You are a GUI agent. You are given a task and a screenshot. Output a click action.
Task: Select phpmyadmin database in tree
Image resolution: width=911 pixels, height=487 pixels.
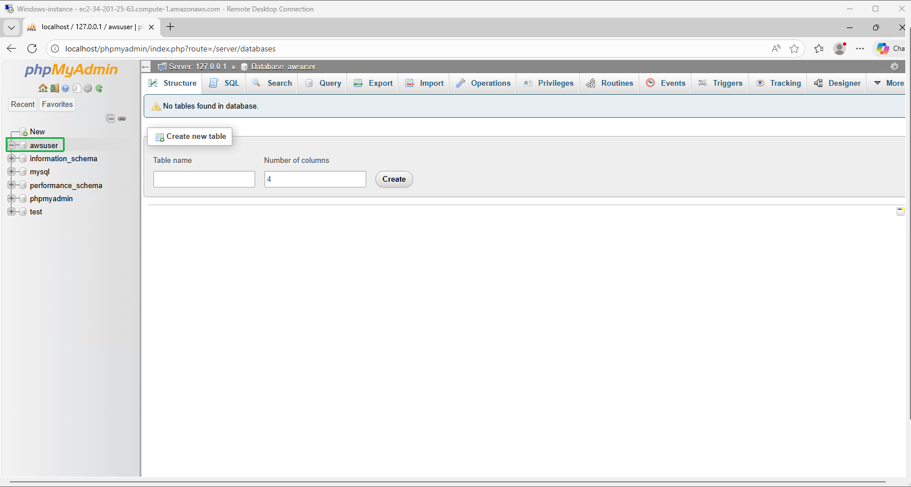pos(51,198)
